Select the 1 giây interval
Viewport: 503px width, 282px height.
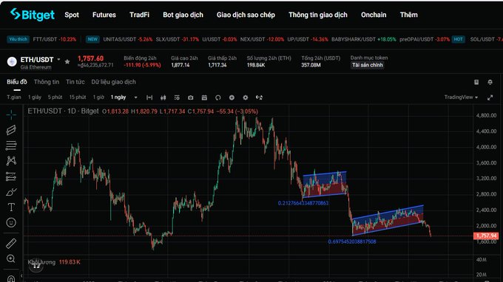click(35, 97)
